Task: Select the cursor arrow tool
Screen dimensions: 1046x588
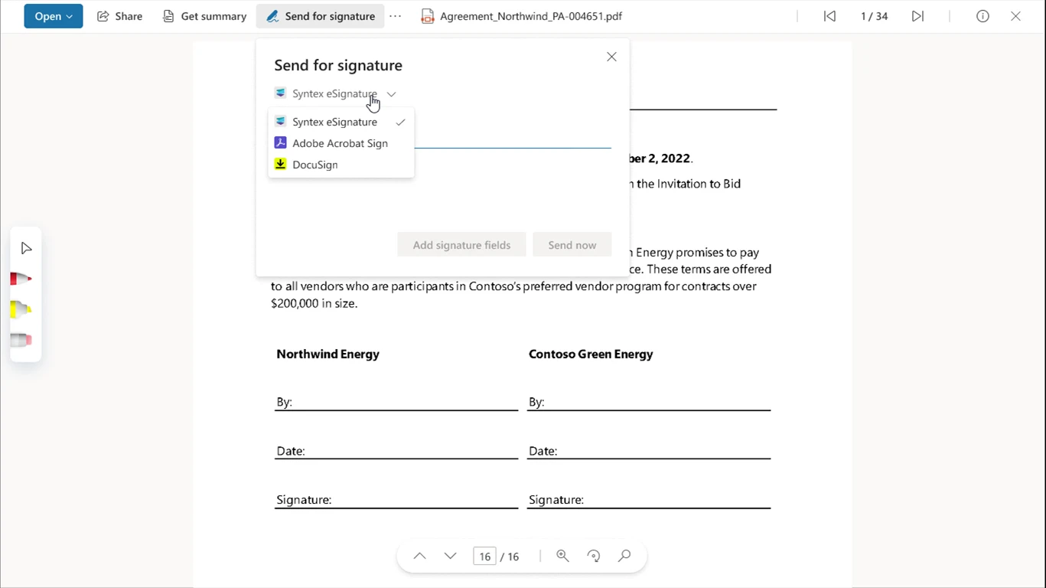Action: (25, 247)
